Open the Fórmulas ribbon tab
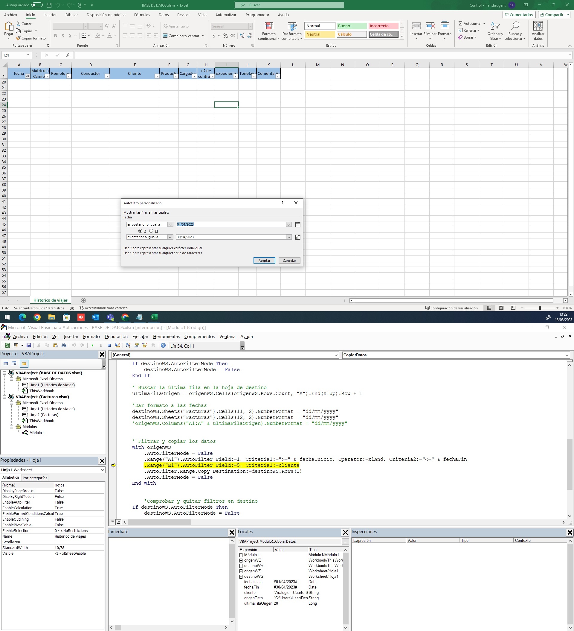This screenshot has width=574, height=631. click(142, 15)
